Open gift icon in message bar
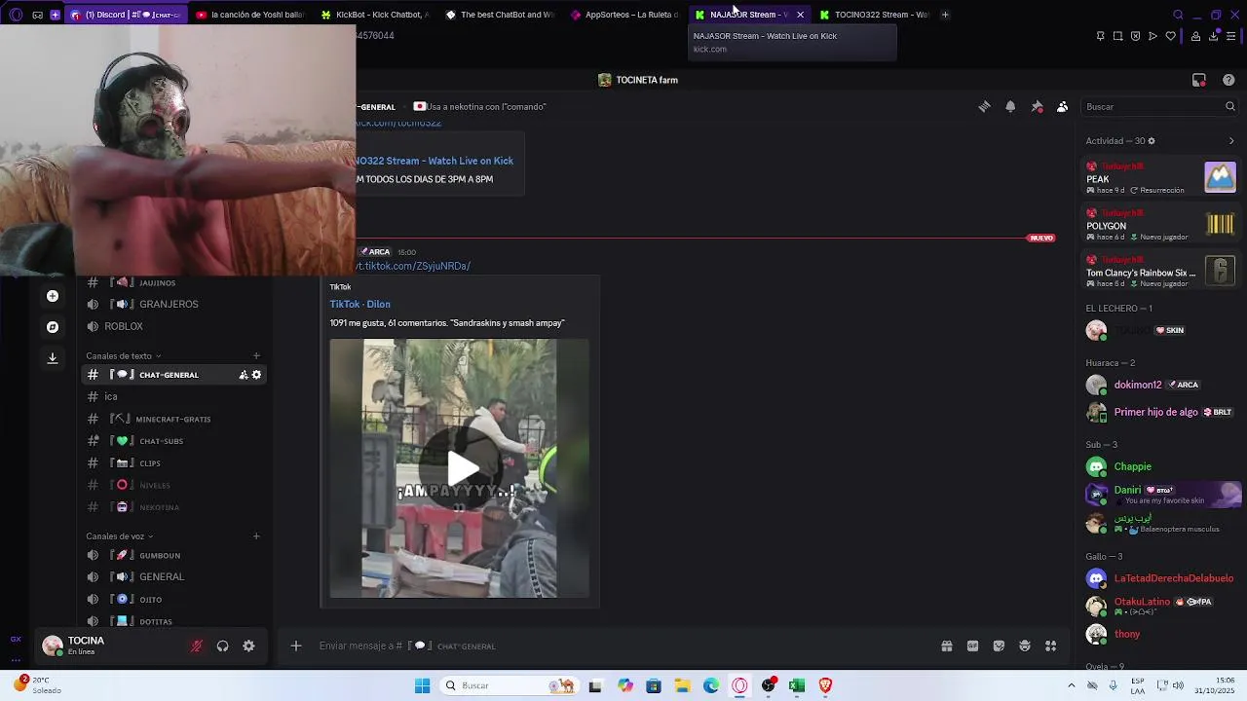The height and width of the screenshot is (701, 1247). [x=947, y=646]
